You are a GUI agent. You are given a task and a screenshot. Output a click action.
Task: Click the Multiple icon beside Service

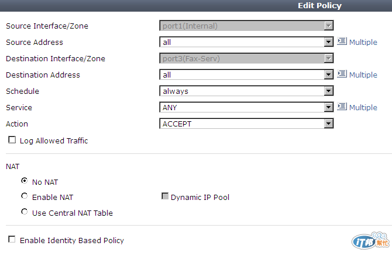click(342, 106)
